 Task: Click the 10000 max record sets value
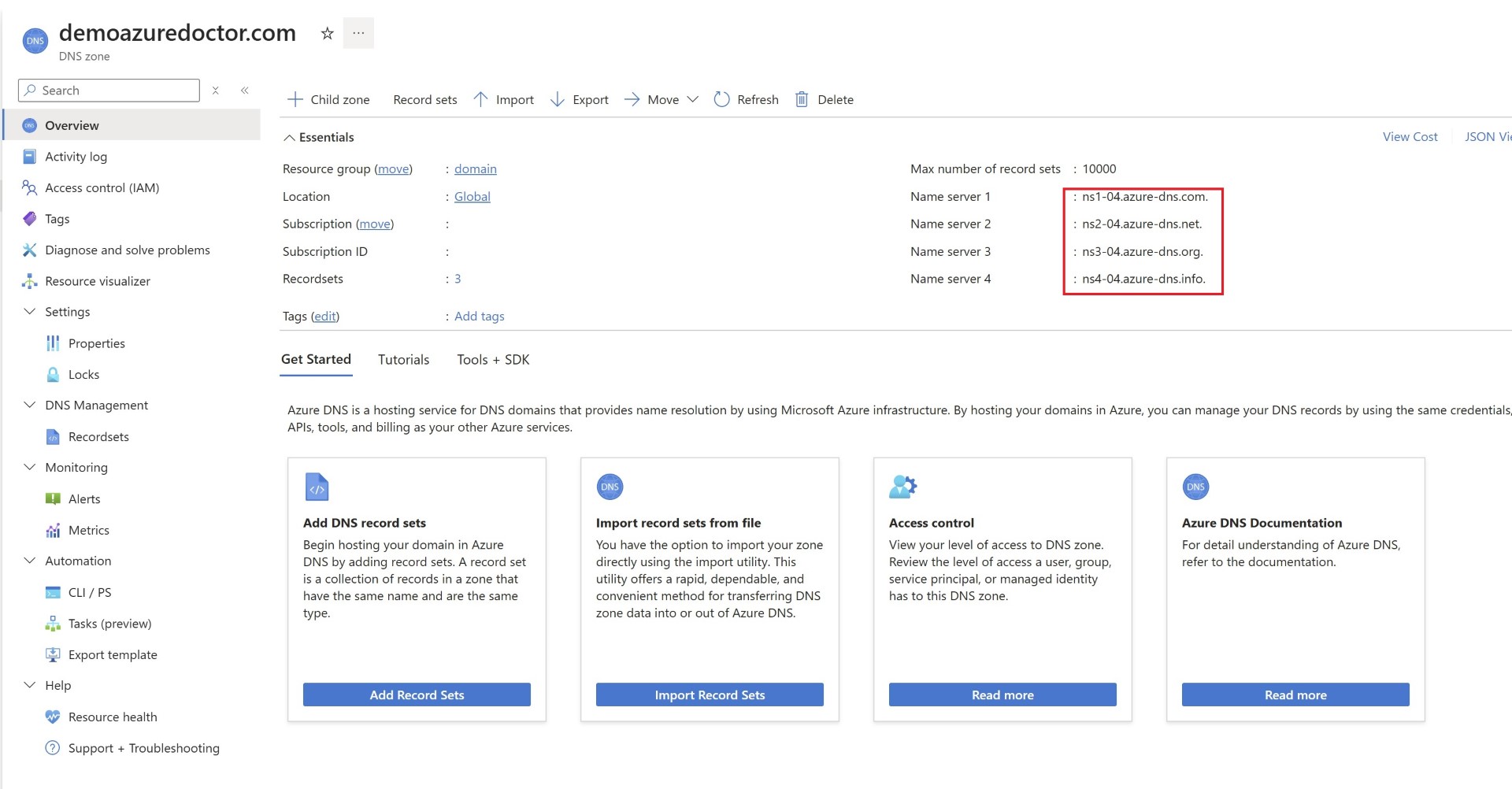pyautogui.click(x=1099, y=169)
